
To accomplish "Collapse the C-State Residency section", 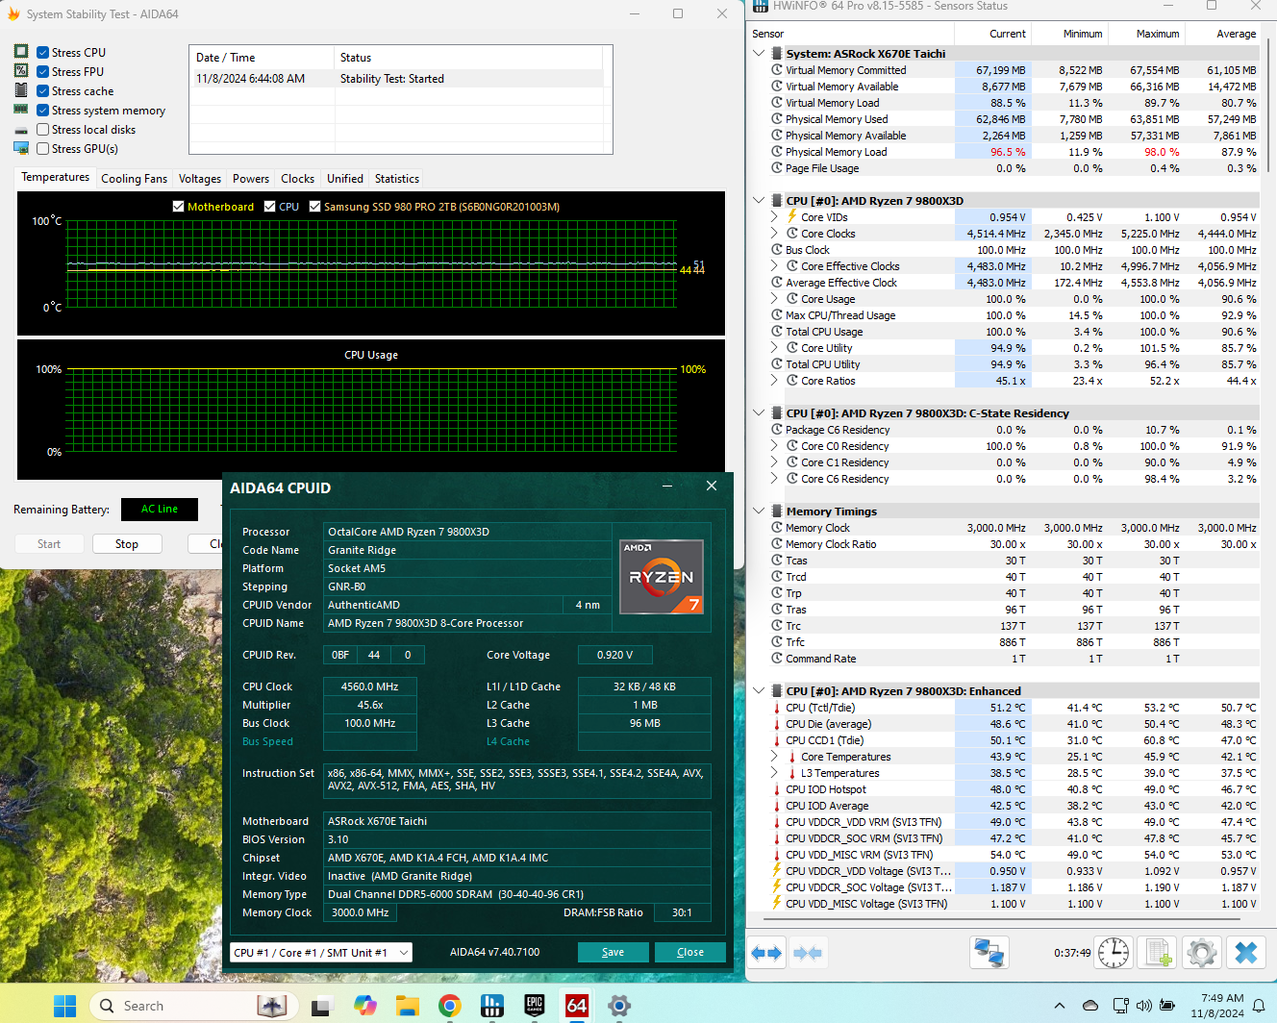I will 759,413.
